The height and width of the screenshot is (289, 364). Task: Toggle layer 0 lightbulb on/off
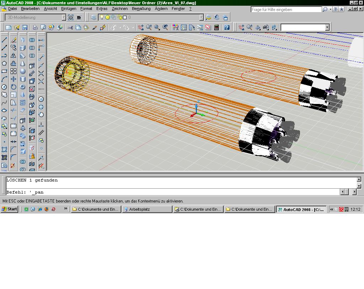102,17
